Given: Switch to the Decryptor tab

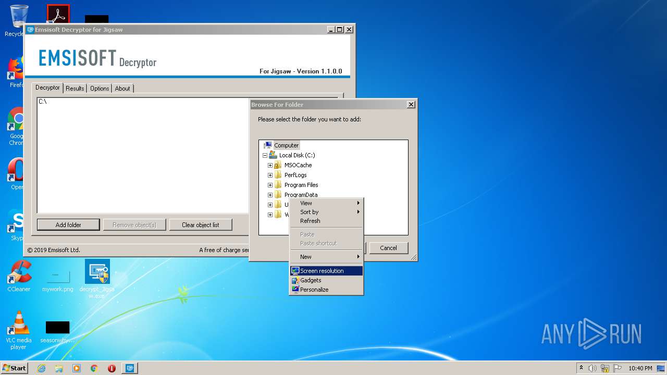Looking at the screenshot, I should coord(47,87).
